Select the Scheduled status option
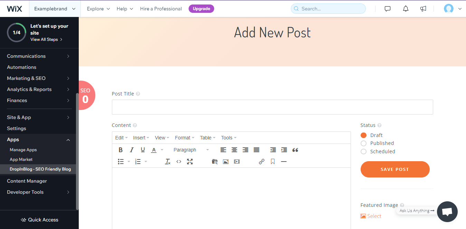 (x=363, y=151)
